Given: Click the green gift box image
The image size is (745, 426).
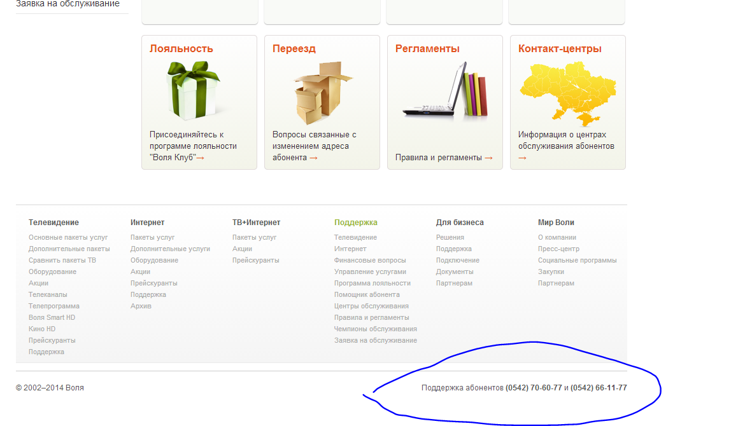Looking at the screenshot, I should (x=194, y=90).
